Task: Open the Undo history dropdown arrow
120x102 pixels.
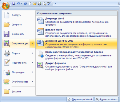Action: 22,4
